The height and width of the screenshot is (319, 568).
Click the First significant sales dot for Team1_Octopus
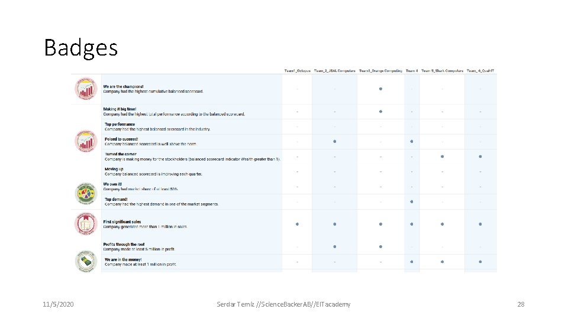[297, 224]
